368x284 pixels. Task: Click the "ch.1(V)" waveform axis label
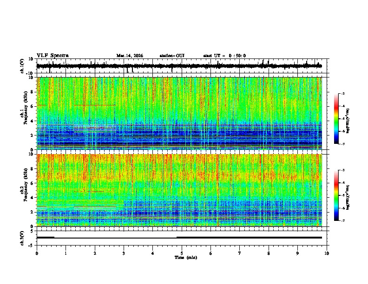pos(22,66)
